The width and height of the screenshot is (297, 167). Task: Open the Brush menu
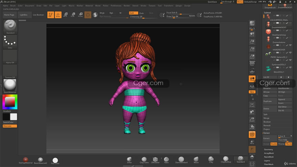pos(13,6)
